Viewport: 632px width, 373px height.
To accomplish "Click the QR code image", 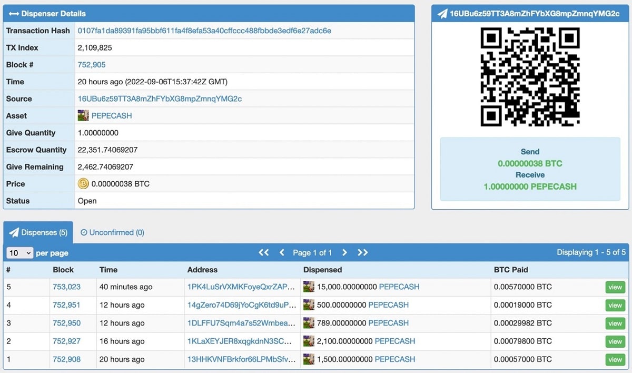I will pyautogui.click(x=530, y=77).
